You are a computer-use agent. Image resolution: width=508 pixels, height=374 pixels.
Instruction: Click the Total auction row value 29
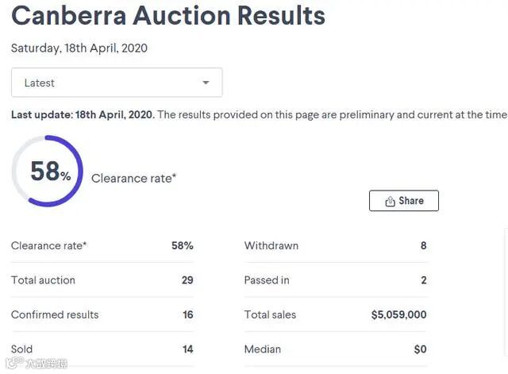(187, 280)
